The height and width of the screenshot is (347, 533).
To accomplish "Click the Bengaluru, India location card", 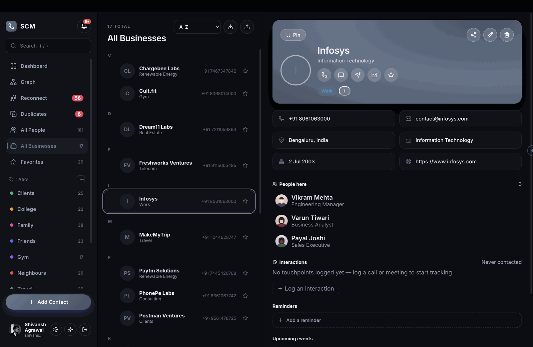I will (333, 140).
